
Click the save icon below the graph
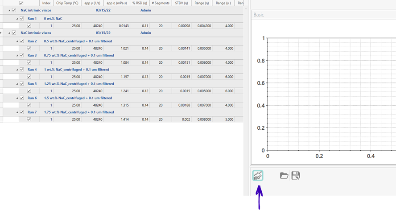(295, 176)
